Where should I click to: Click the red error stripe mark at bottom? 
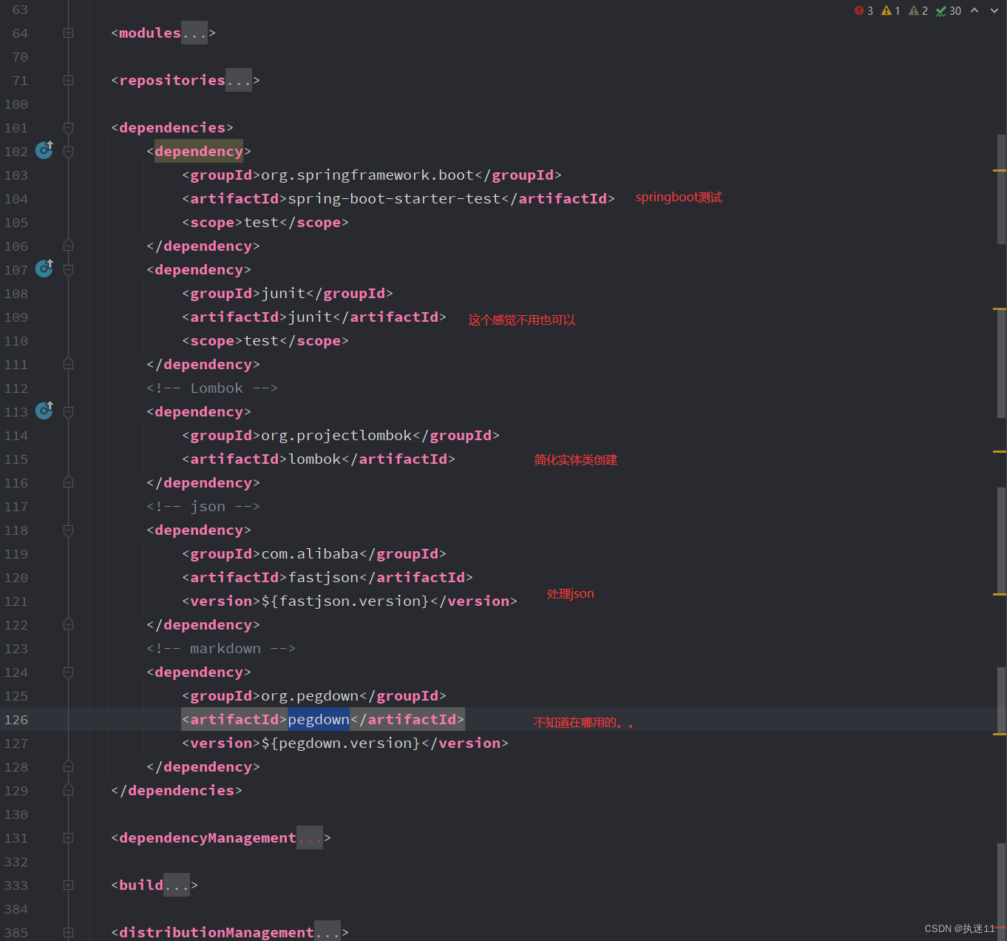point(1000,927)
